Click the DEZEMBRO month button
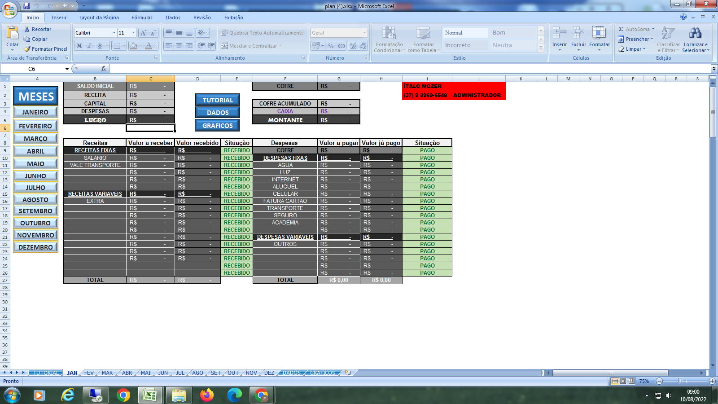Viewport: 718px width, 404px height. click(35, 247)
